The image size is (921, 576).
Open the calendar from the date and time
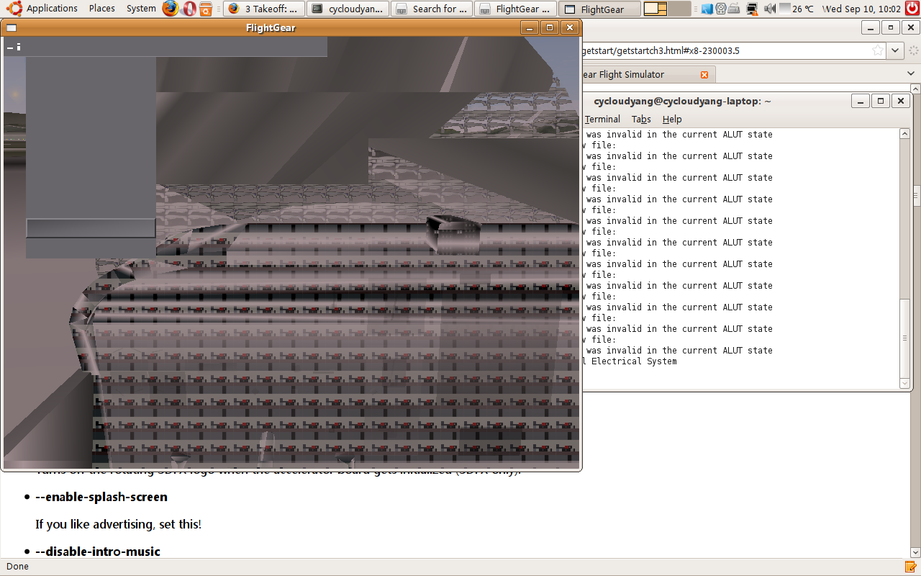coord(861,9)
